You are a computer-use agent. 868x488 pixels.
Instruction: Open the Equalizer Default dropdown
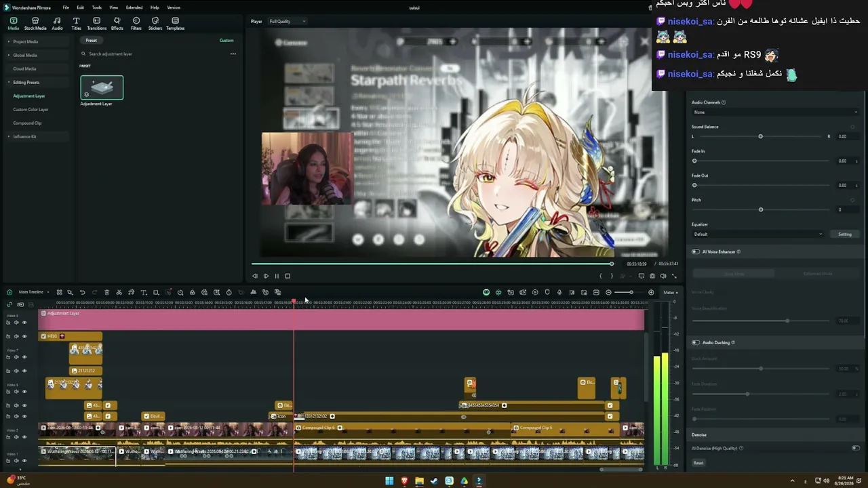pyautogui.click(x=757, y=234)
